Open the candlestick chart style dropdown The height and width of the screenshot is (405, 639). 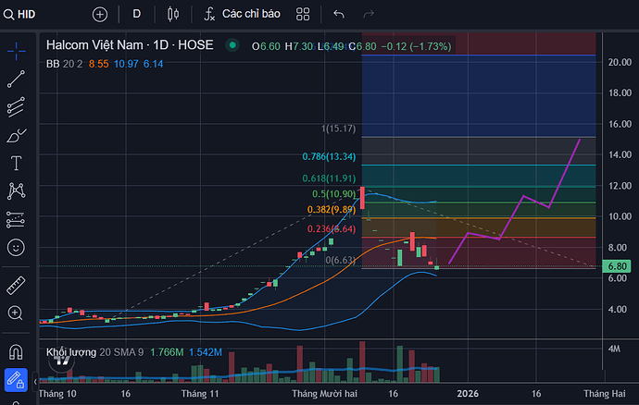[x=172, y=14]
